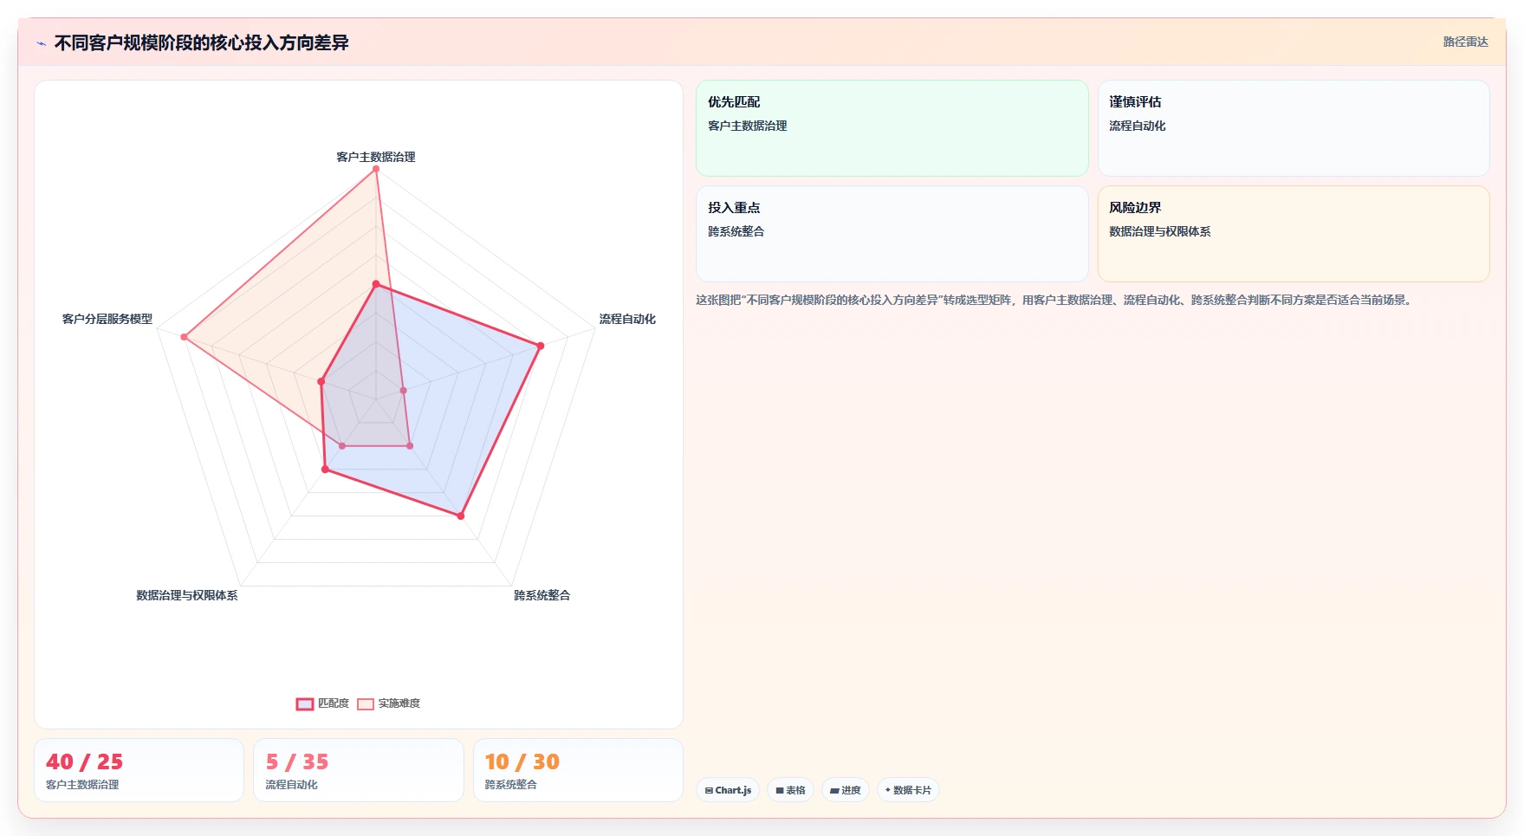
Task: Click the 5 / 35 流程自动化 stat card
Action: 359,770
